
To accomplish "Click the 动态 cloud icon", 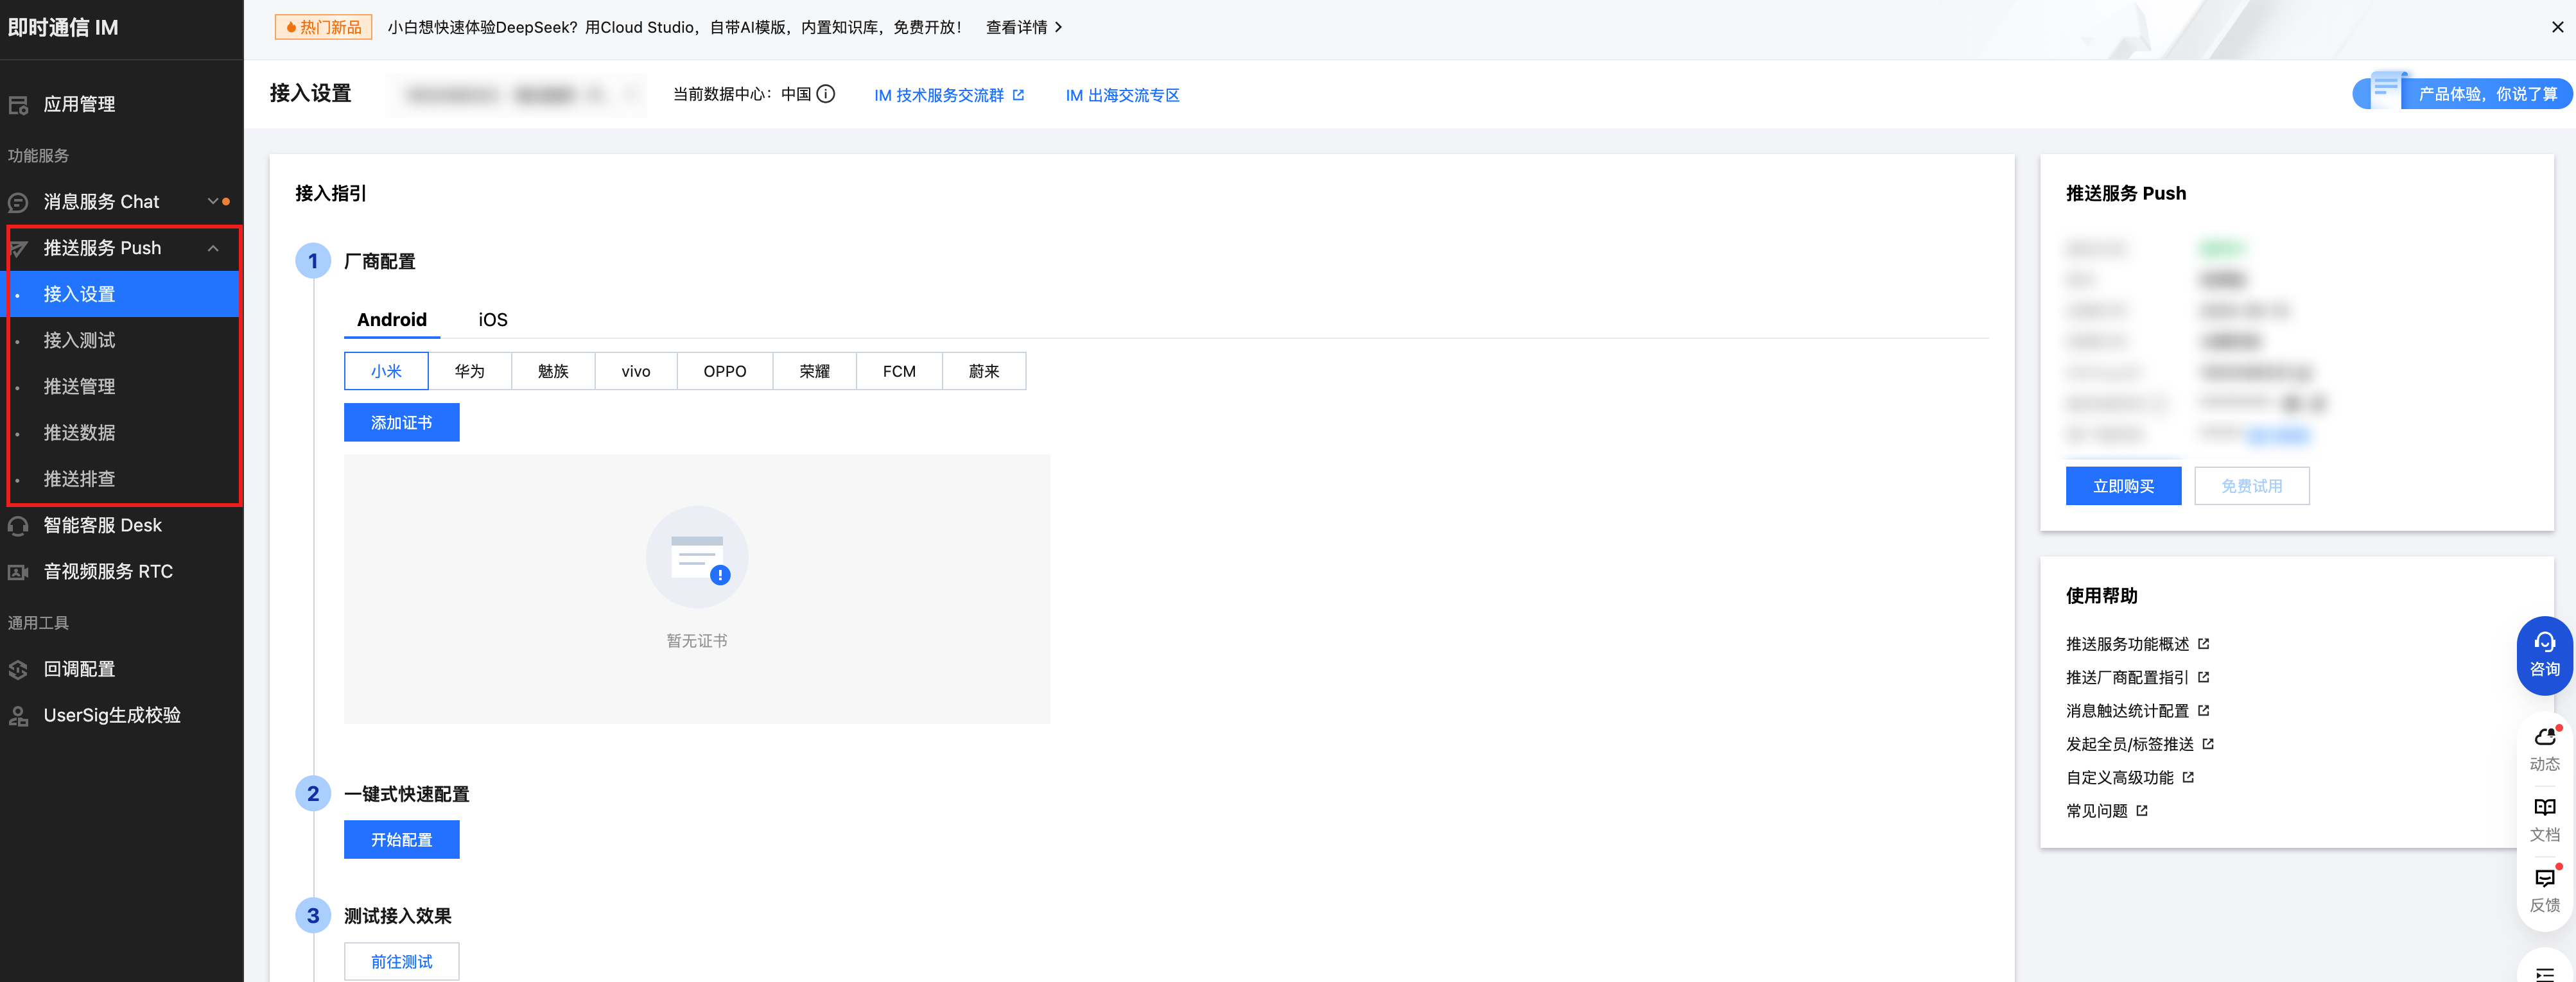I will click(2544, 737).
